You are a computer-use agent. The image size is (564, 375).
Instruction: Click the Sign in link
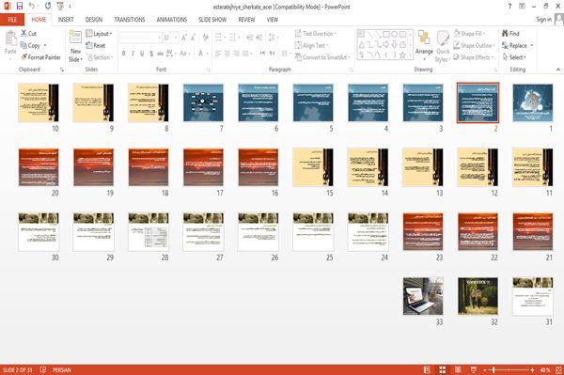pos(543,20)
